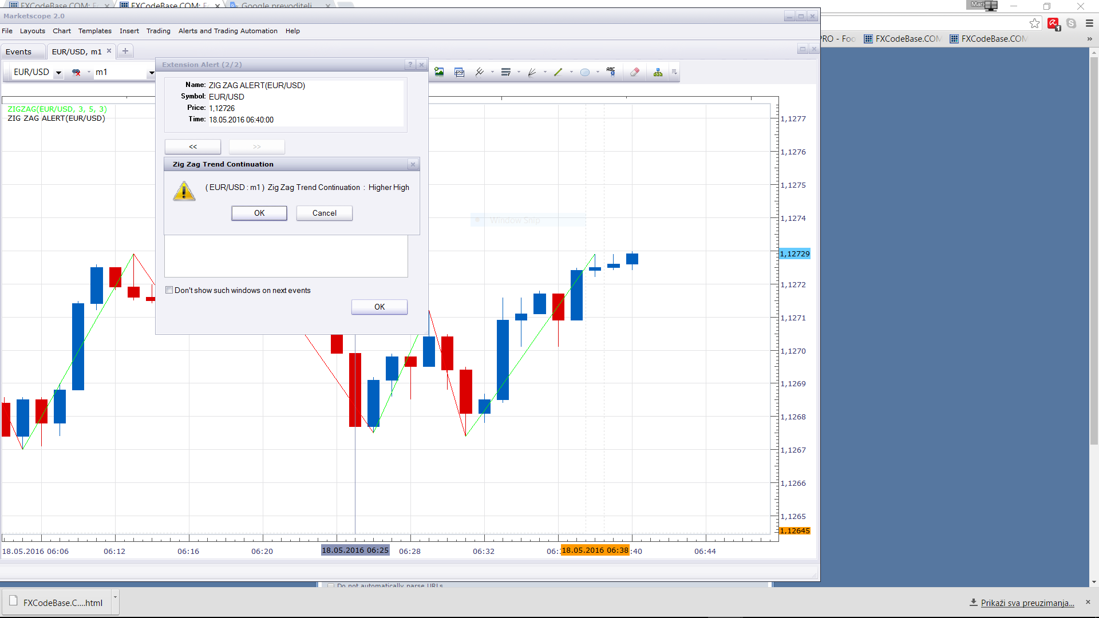Expand the ellipse shape options arrow

tap(598, 72)
